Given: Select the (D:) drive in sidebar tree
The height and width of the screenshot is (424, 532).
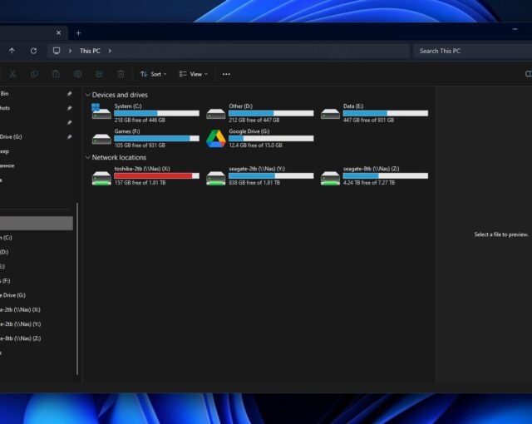Looking at the screenshot, I should click(37, 252).
